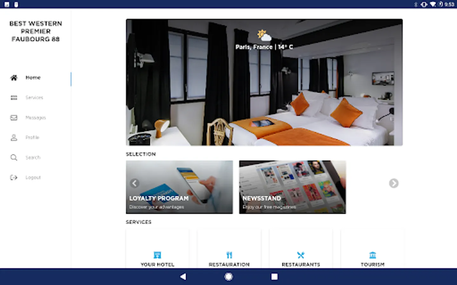The image size is (457, 285).
Task: Click the Paris, France 14° C text
Action: [264, 47]
